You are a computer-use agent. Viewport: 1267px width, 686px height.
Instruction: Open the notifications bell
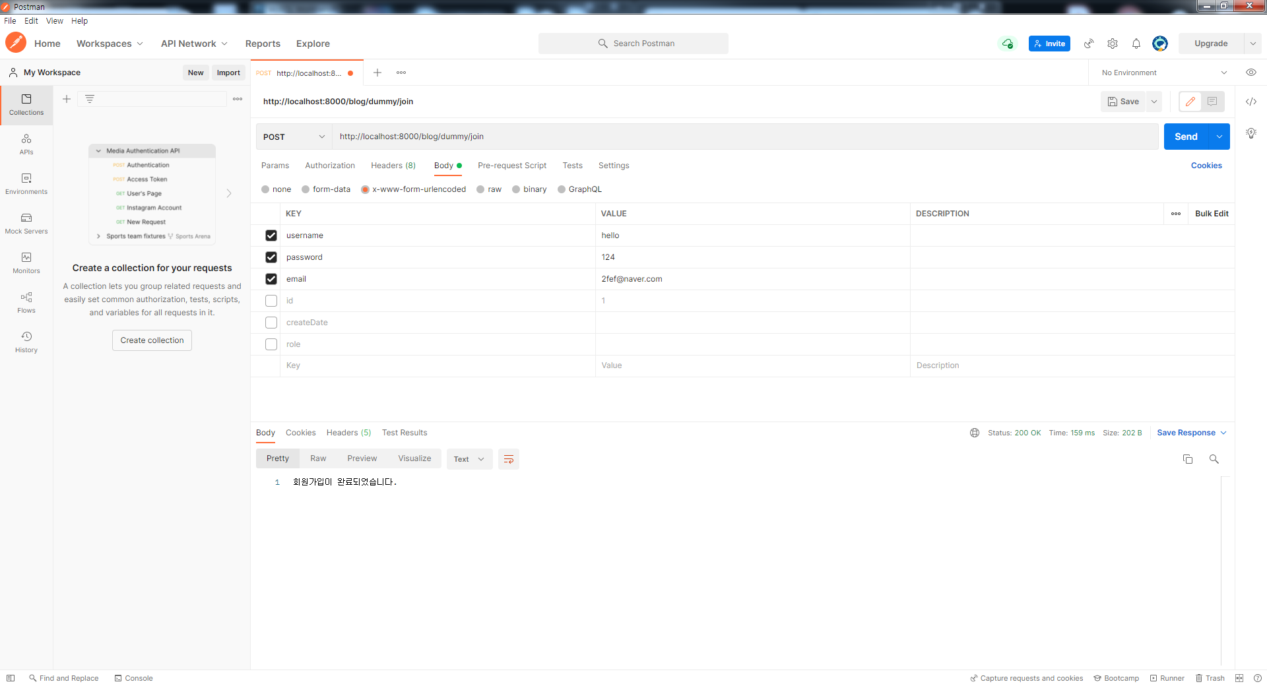click(x=1136, y=44)
